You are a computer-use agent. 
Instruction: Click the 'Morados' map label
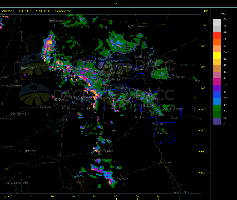coord(31,151)
